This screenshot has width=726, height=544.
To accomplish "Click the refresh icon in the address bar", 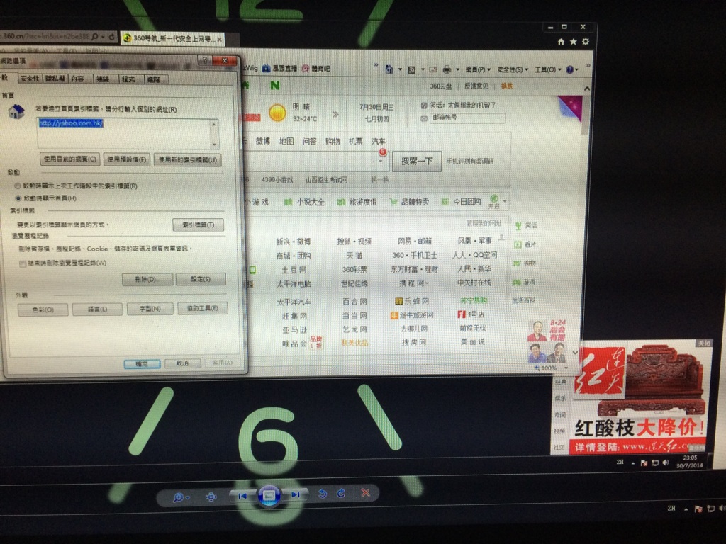I will click(111, 37).
